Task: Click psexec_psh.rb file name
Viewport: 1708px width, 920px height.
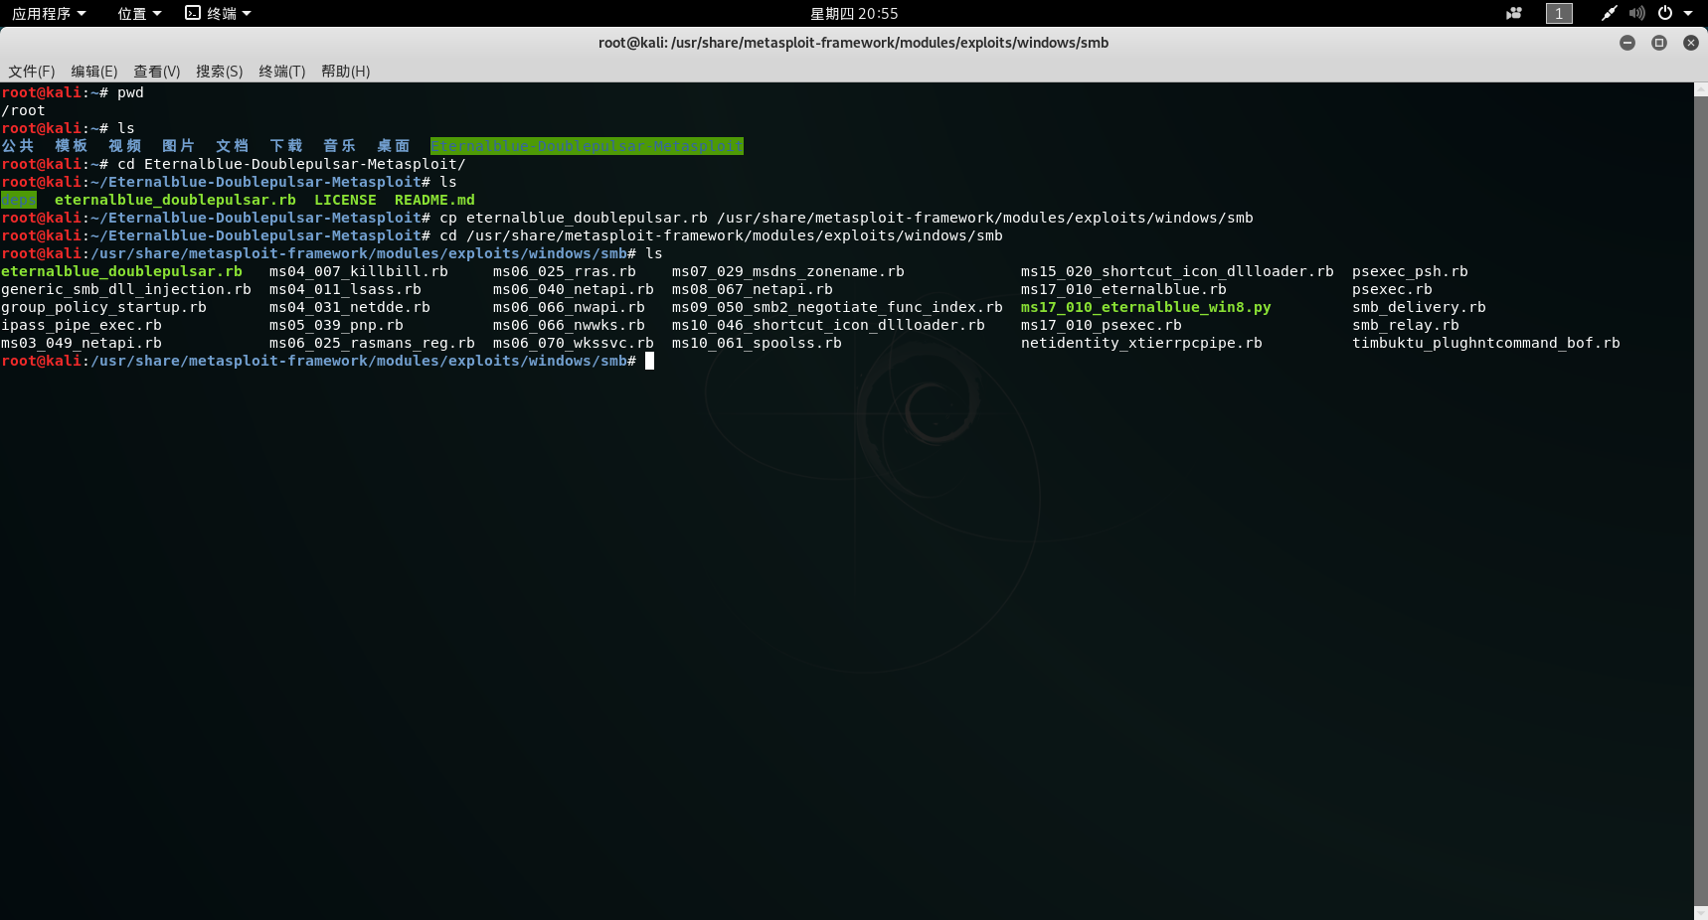Action: click(x=1410, y=271)
